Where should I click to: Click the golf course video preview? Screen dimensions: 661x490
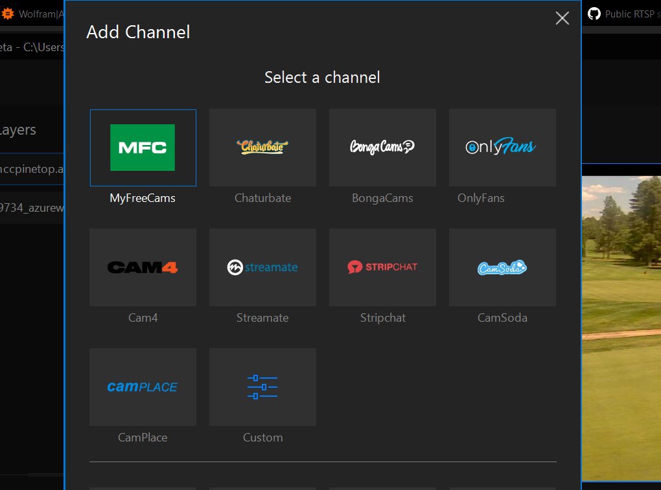point(621,328)
